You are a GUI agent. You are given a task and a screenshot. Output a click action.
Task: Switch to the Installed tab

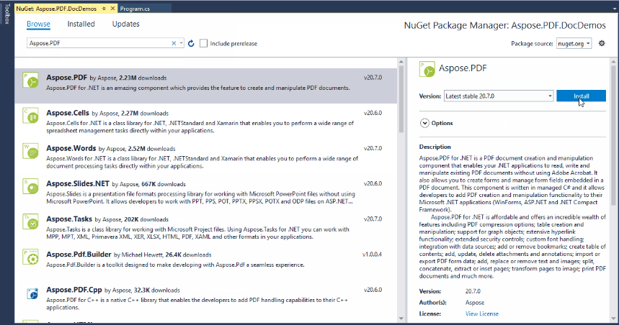point(81,24)
